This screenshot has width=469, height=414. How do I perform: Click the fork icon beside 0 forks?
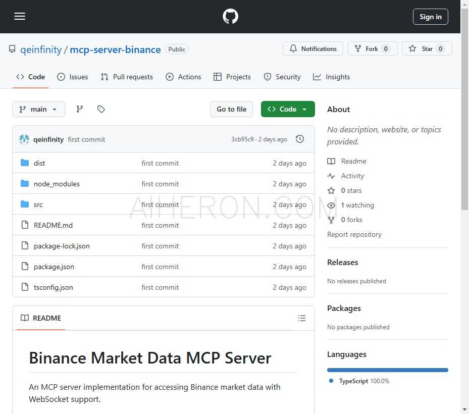coord(331,220)
